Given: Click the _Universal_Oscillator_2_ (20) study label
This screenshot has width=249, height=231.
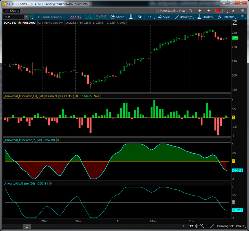Looking at the screenshot, I should 23,140.
